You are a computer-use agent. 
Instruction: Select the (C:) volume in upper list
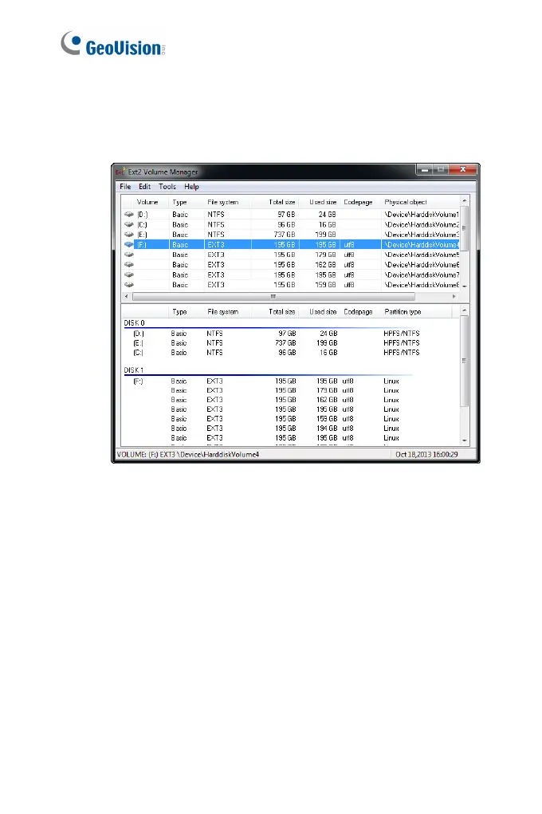[291, 225]
